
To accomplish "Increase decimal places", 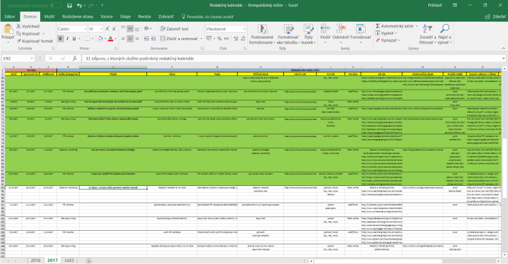I will 236,39.
